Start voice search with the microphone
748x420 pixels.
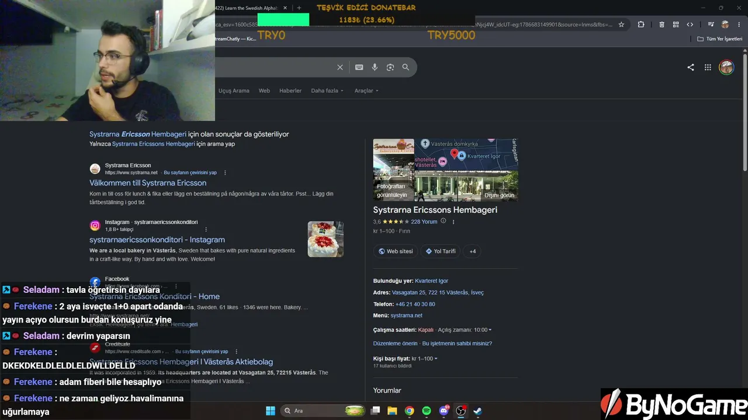[x=375, y=67]
